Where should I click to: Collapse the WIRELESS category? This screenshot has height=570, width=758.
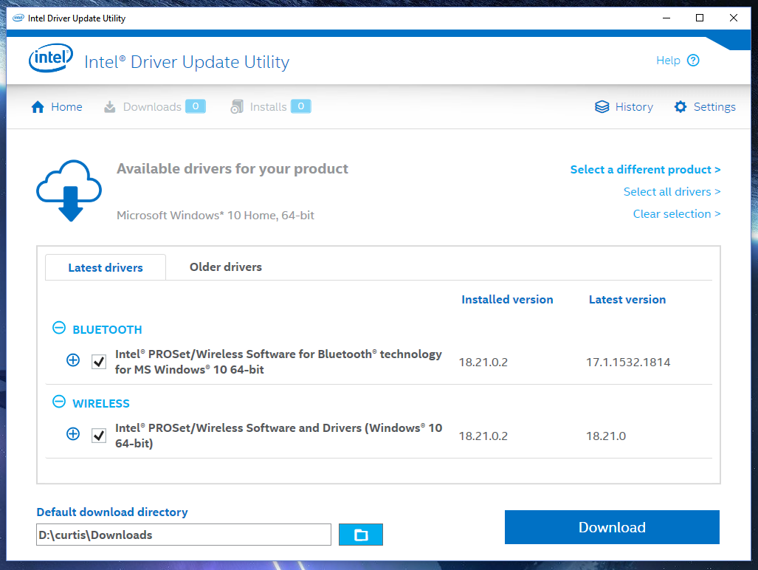tap(59, 402)
